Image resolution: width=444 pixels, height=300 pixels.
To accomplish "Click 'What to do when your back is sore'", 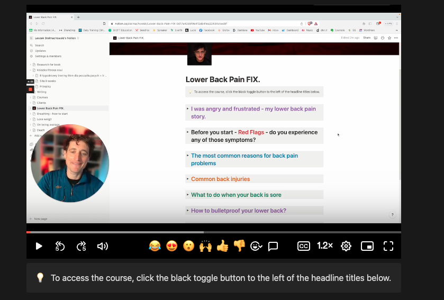I will pos(236,195).
